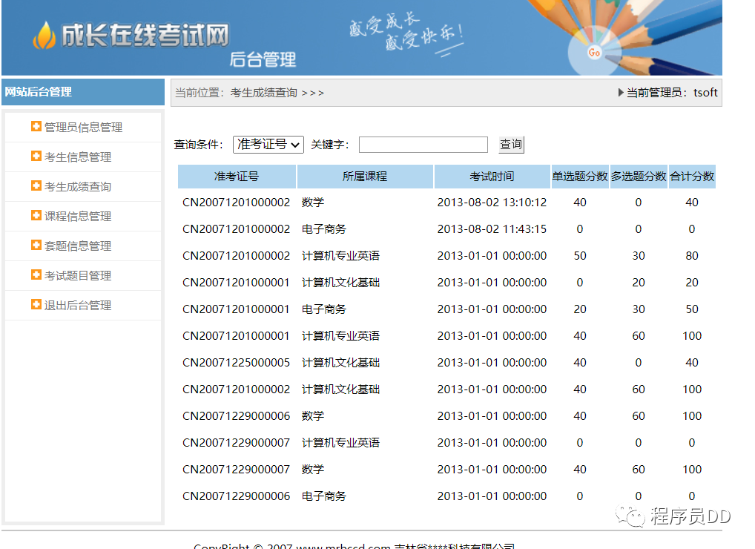Click the 查询 search button
Viewport: 755px width, 549px height.
pyautogui.click(x=511, y=145)
